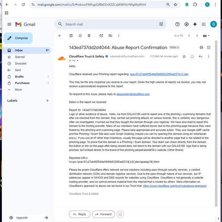Click the zoom magnifier icon in address bar
222x222 pixels.
[x=168, y=4]
